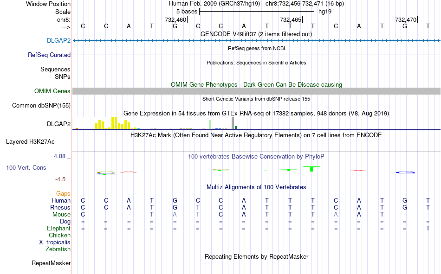The image size is (441, 274).
Task: Open the RefSeq Curated track label
Action: (49, 55)
